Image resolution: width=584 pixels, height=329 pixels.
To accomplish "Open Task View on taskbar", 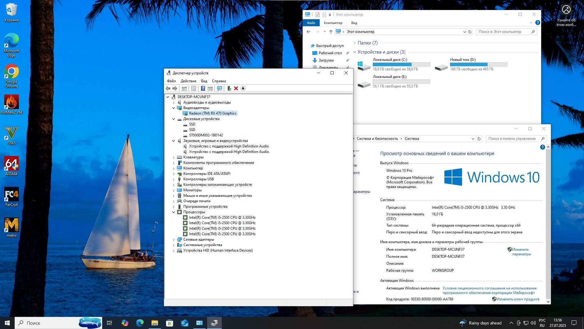I will click(x=109, y=323).
